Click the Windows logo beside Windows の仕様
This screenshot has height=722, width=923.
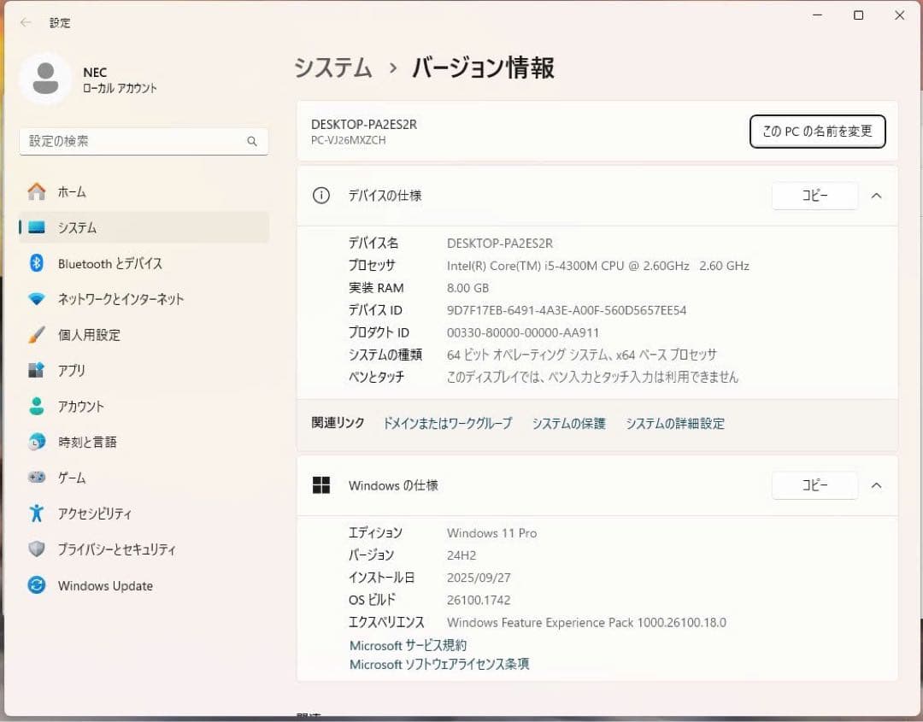[x=320, y=485]
